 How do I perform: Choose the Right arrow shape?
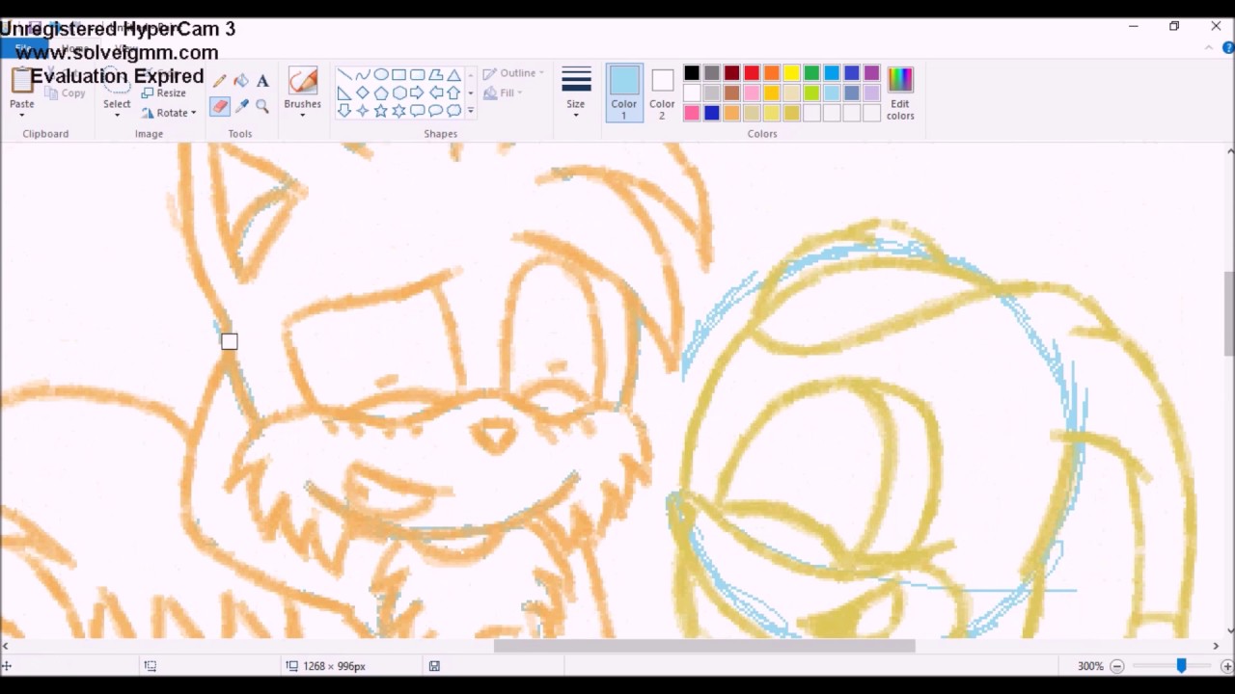tap(418, 93)
